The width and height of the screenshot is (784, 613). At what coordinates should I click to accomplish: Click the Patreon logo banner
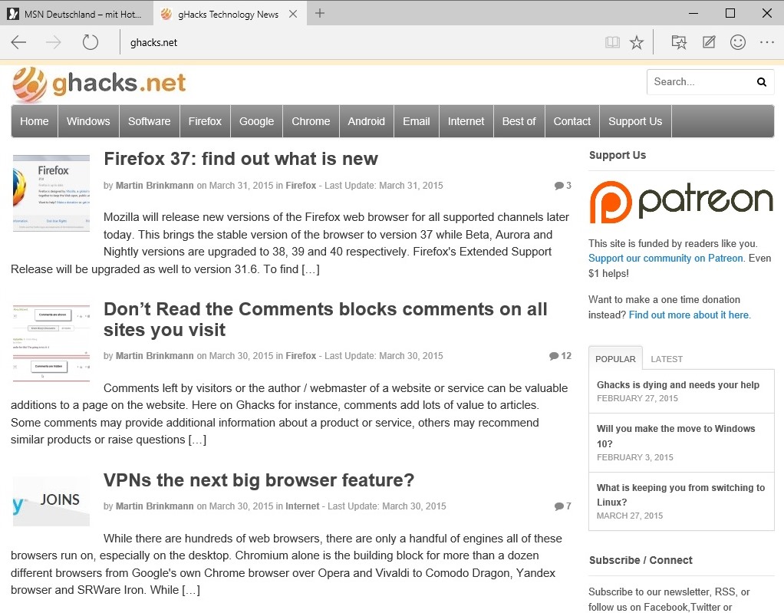pyautogui.click(x=681, y=202)
